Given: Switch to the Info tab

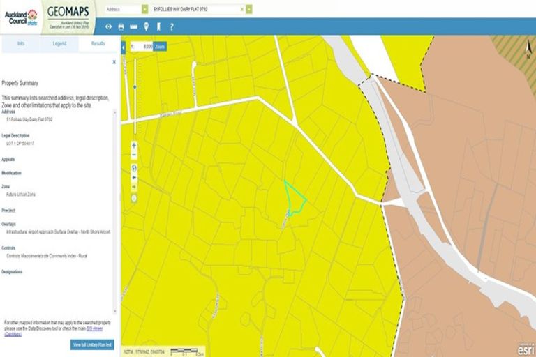Looking at the screenshot, I should click(x=21, y=43).
